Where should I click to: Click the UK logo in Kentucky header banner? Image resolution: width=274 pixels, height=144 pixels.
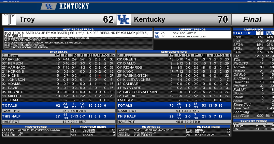click(49, 6)
